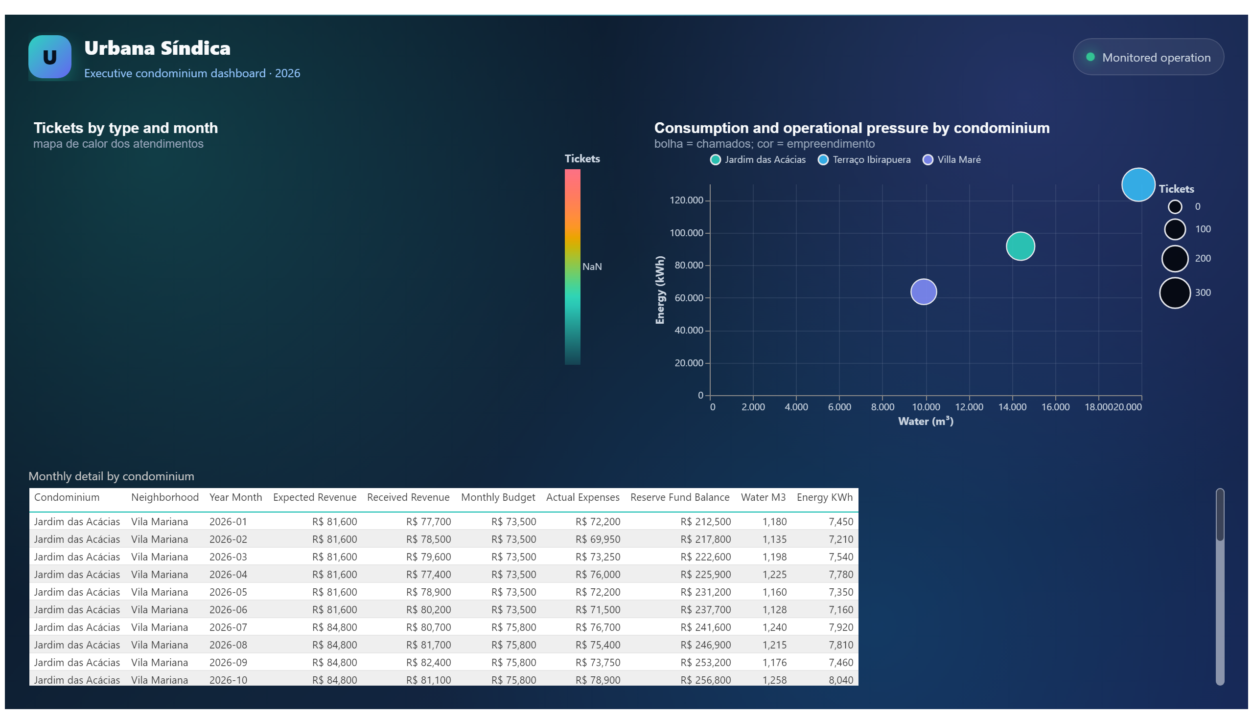1253x714 pixels.
Task: Select the Villa Maré purple bubble
Action: tap(923, 292)
